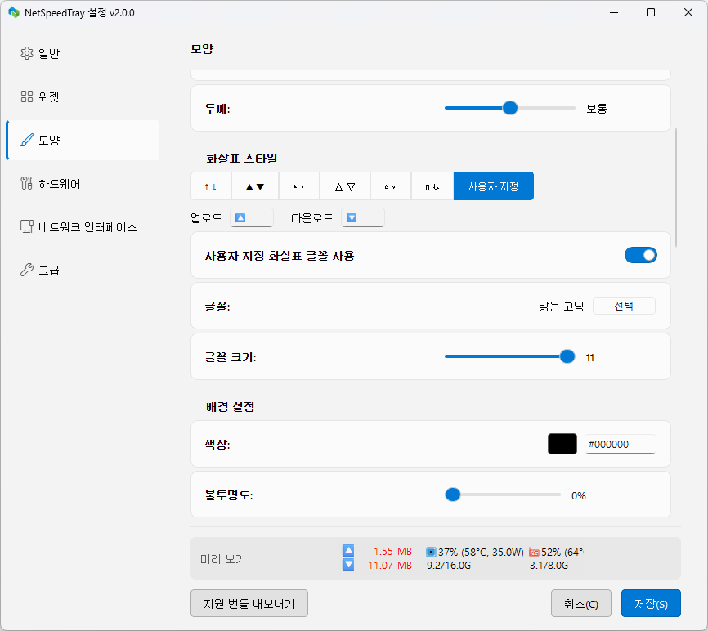Click the 미리 보기 label
This screenshot has height=631, width=708.
(222, 559)
